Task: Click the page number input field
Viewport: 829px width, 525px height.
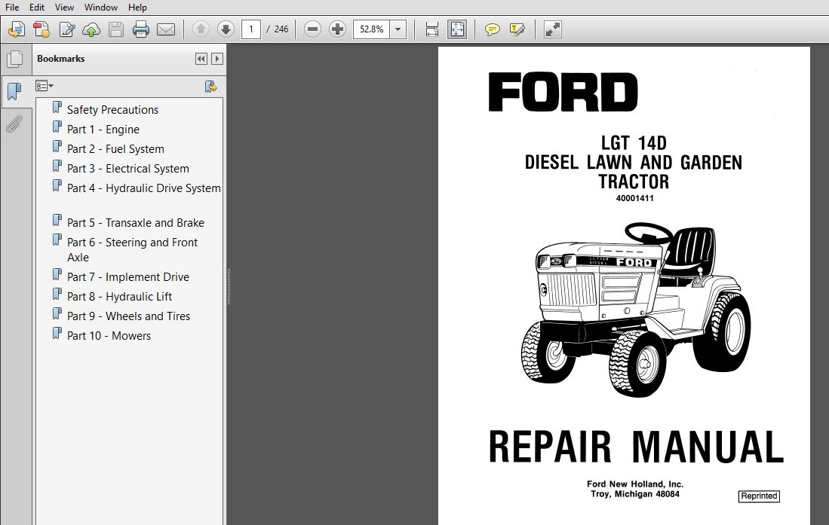Action: [x=251, y=29]
